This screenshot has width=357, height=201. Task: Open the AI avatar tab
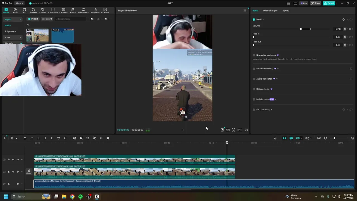pos(105,11)
